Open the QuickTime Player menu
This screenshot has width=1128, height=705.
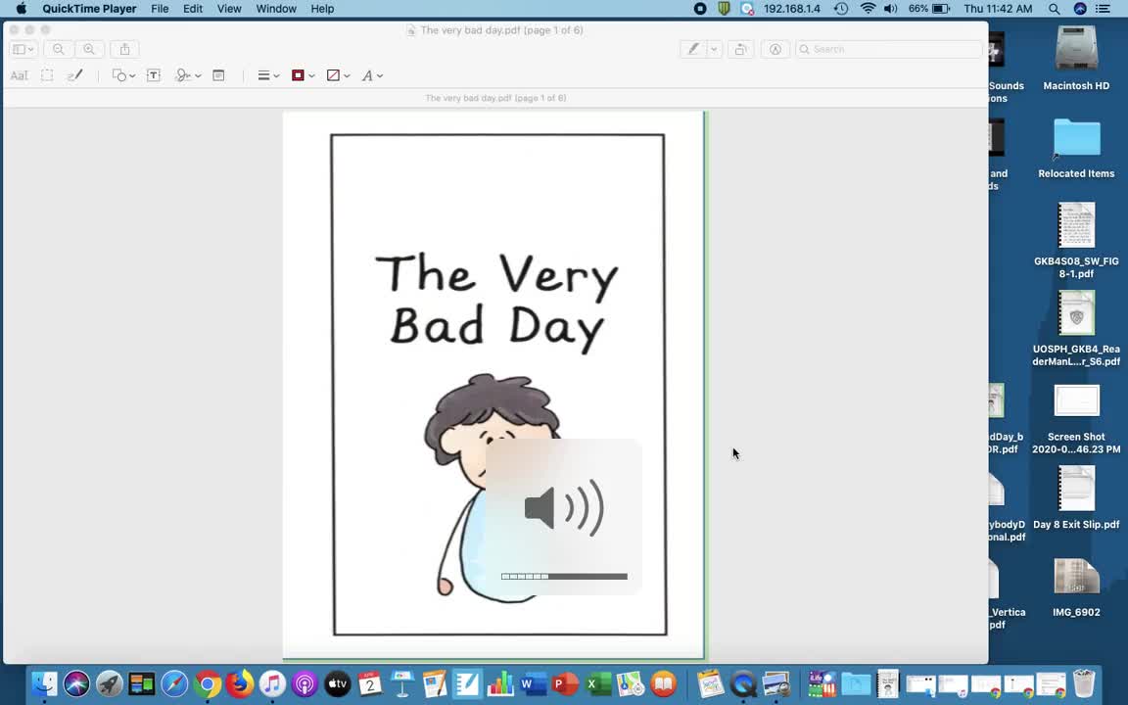89,9
